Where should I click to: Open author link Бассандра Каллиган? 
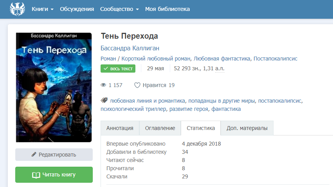pyautogui.click(x=130, y=48)
